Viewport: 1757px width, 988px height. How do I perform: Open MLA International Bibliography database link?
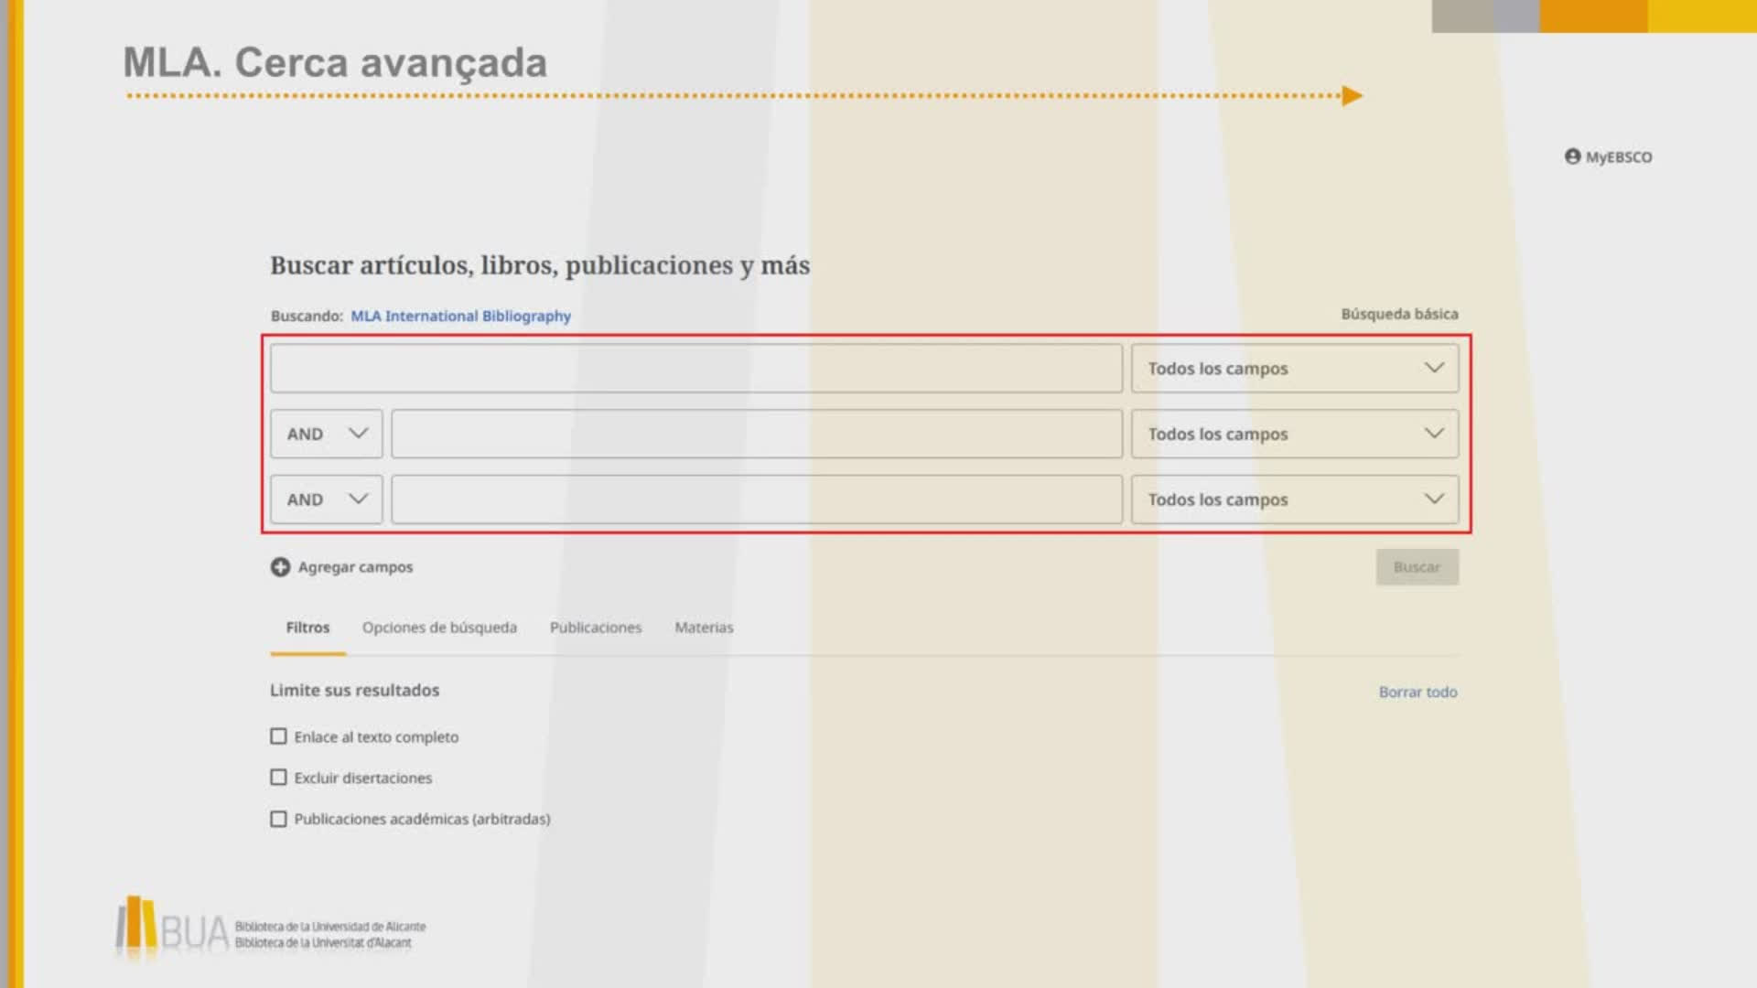pos(460,316)
